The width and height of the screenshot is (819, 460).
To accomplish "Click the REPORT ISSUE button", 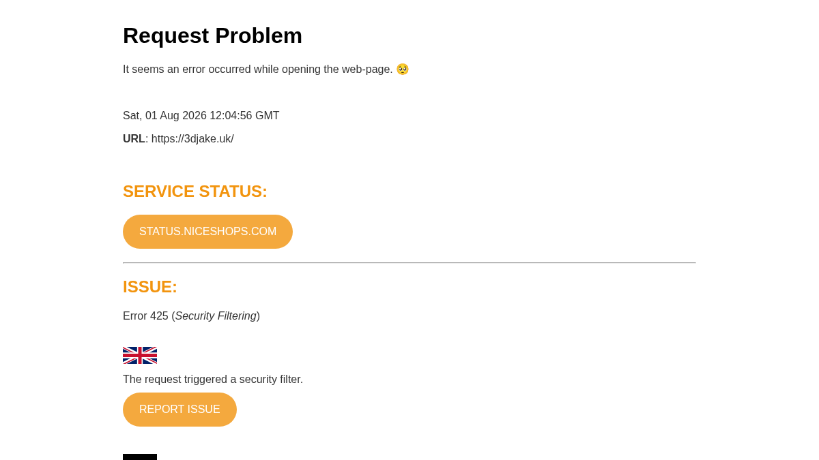I will click(x=179, y=410).
